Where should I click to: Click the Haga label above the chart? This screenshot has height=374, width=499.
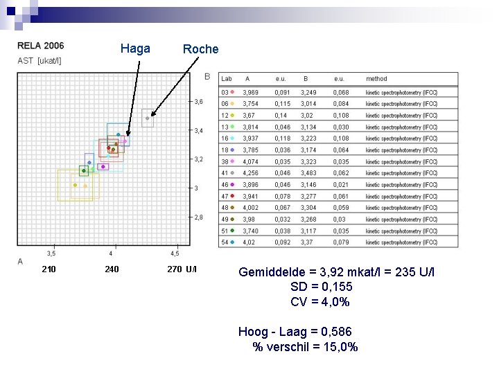[x=135, y=48]
